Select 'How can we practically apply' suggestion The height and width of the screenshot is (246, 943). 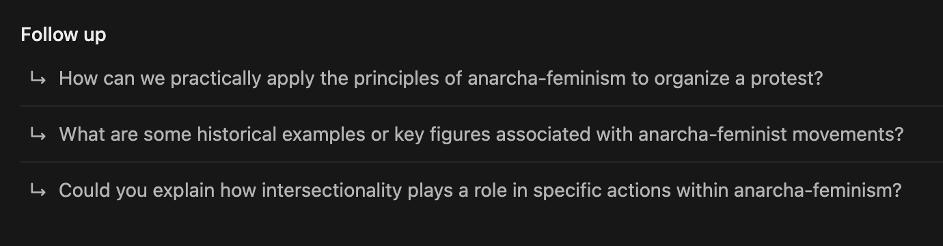[x=441, y=79]
